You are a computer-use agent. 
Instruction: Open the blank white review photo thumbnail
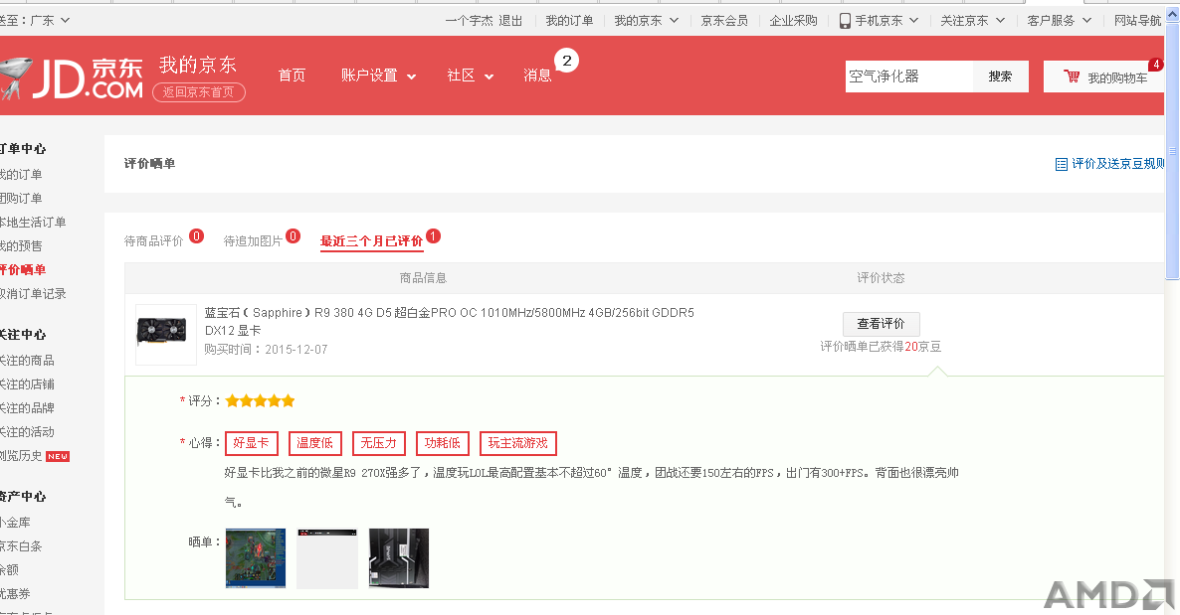326,557
